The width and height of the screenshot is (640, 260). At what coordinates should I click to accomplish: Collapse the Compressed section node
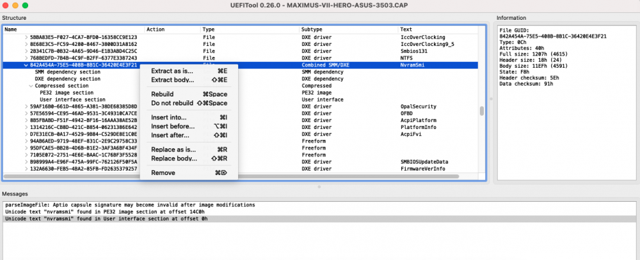(x=31, y=86)
